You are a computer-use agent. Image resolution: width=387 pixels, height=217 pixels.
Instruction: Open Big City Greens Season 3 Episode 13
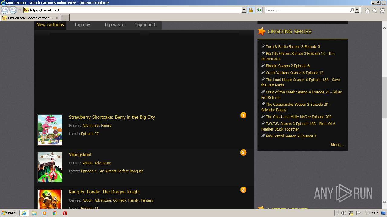pyautogui.click(x=298, y=56)
